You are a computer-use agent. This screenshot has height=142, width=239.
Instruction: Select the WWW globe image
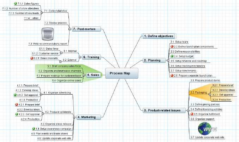pyautogui.click(x=207, y=129)
